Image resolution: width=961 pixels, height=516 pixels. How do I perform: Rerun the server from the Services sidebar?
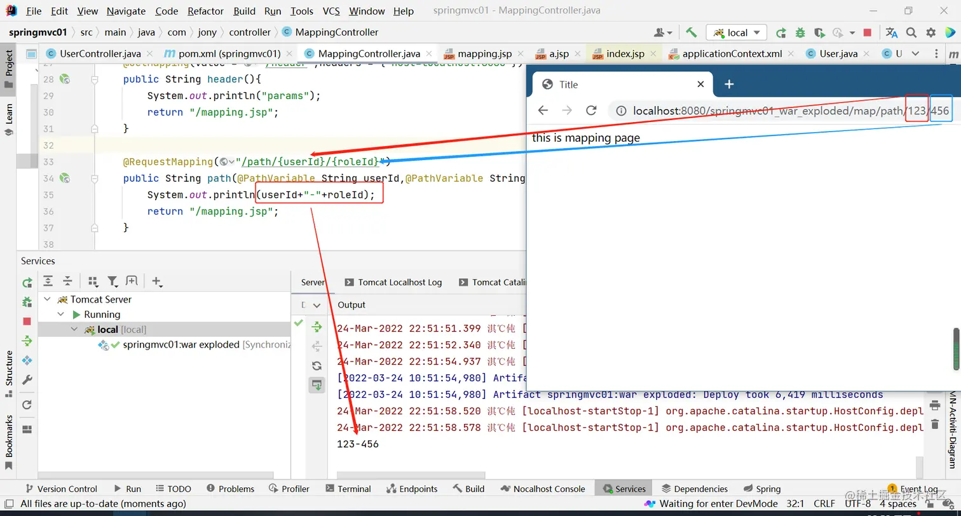coord(27,283)
